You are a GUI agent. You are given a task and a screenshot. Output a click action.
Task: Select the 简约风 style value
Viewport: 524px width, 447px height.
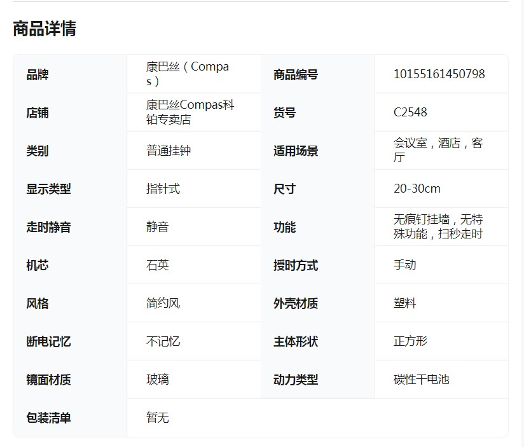point(163,303)
